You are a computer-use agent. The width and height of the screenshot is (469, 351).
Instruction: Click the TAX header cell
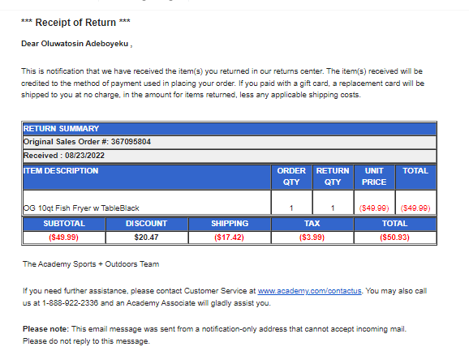tap(312, 224)
